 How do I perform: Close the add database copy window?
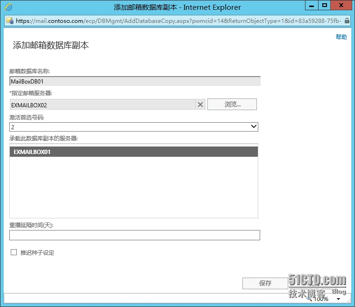342,6
